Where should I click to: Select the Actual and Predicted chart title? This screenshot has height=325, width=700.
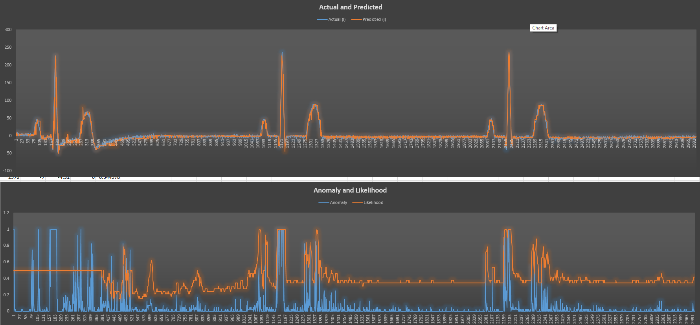click(x=351, y=7)
